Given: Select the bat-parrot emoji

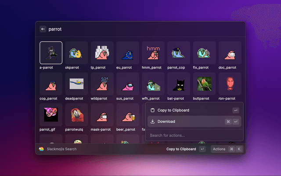Looking at the screenshot, I should (179, 84).
